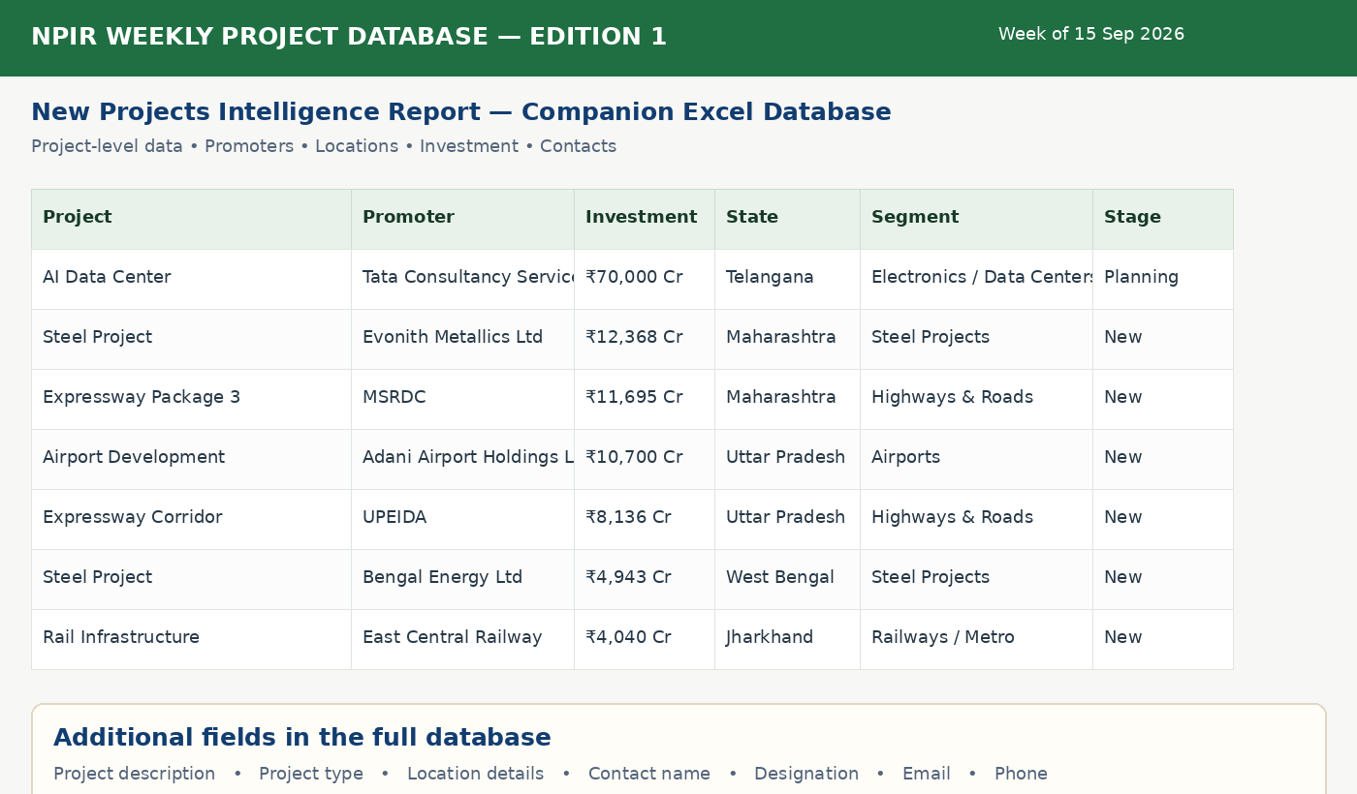The height and width of the screenshot is (794, 1357).
Task: Click the Additional fields in the full database heading
Action: tap(302, 738)
